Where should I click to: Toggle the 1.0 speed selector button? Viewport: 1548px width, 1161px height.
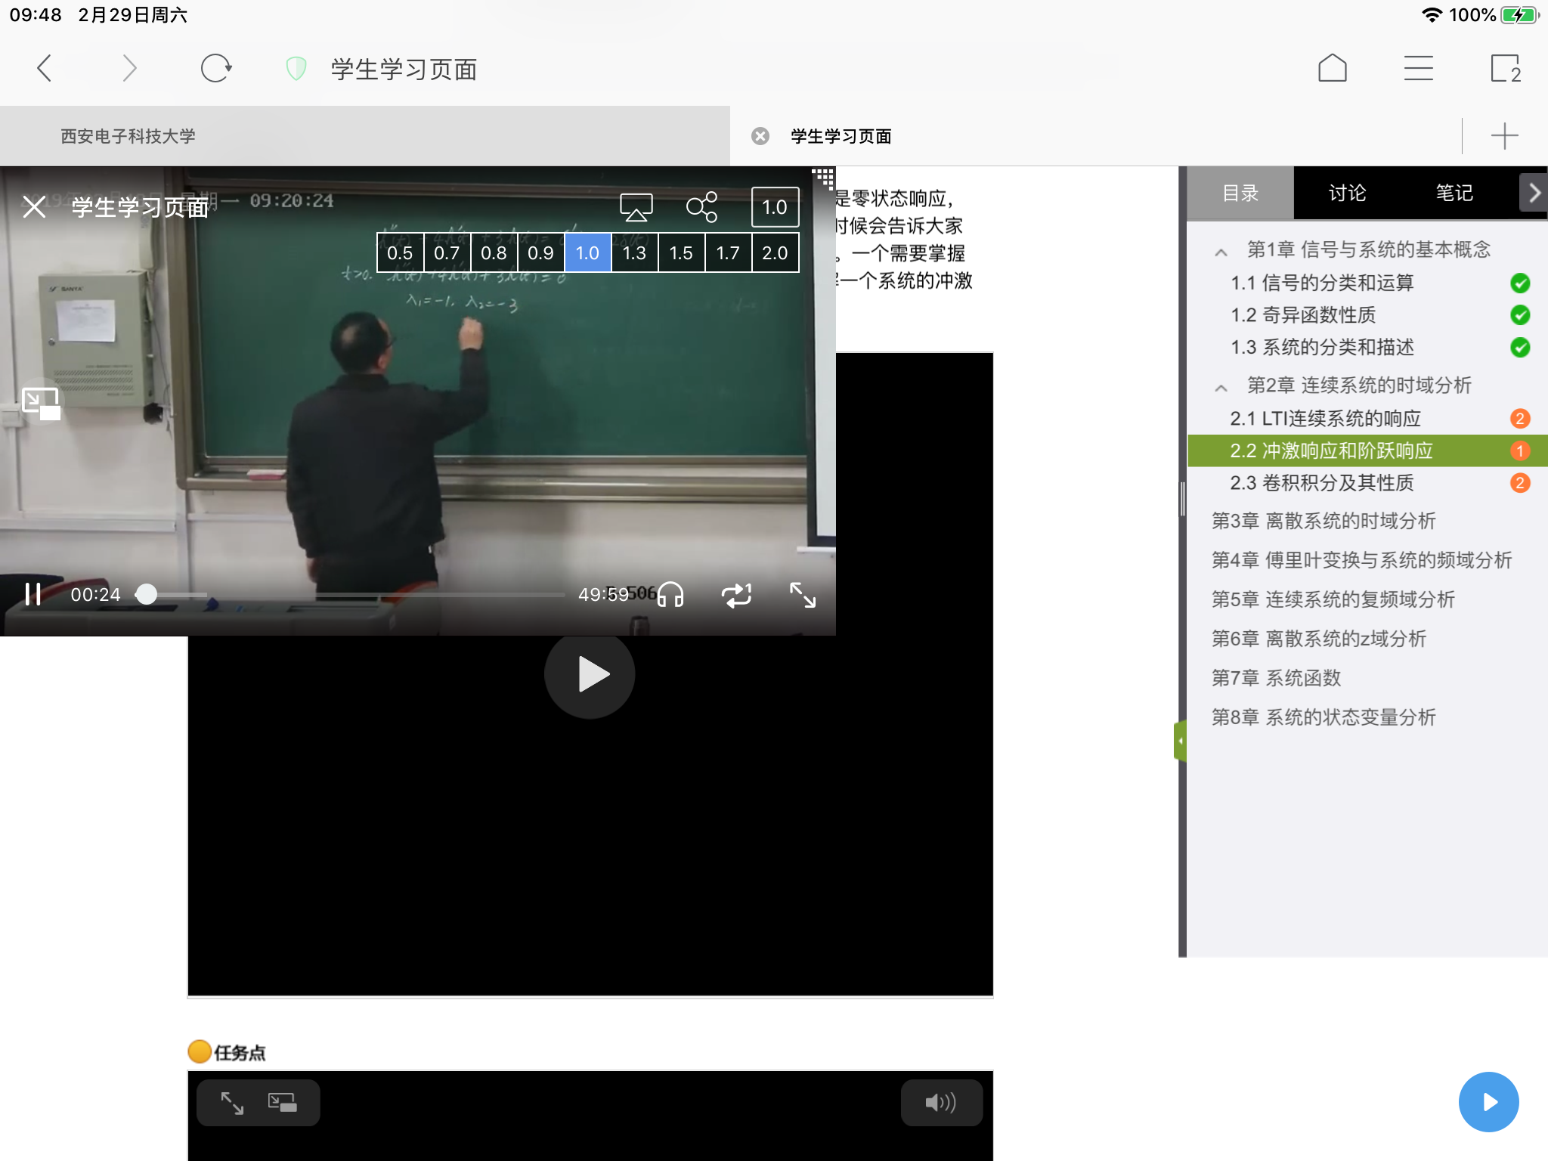775,207
